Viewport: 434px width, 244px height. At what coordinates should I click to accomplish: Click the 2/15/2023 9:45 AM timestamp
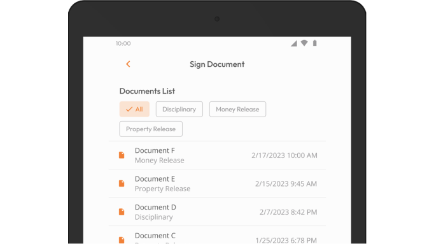(x=286, y=183)
